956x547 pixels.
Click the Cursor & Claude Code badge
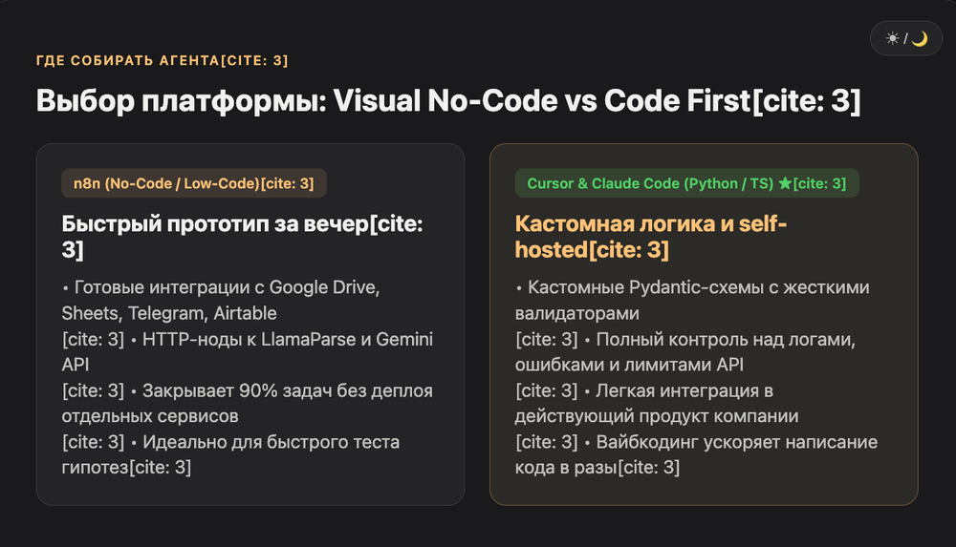[686, 183]
